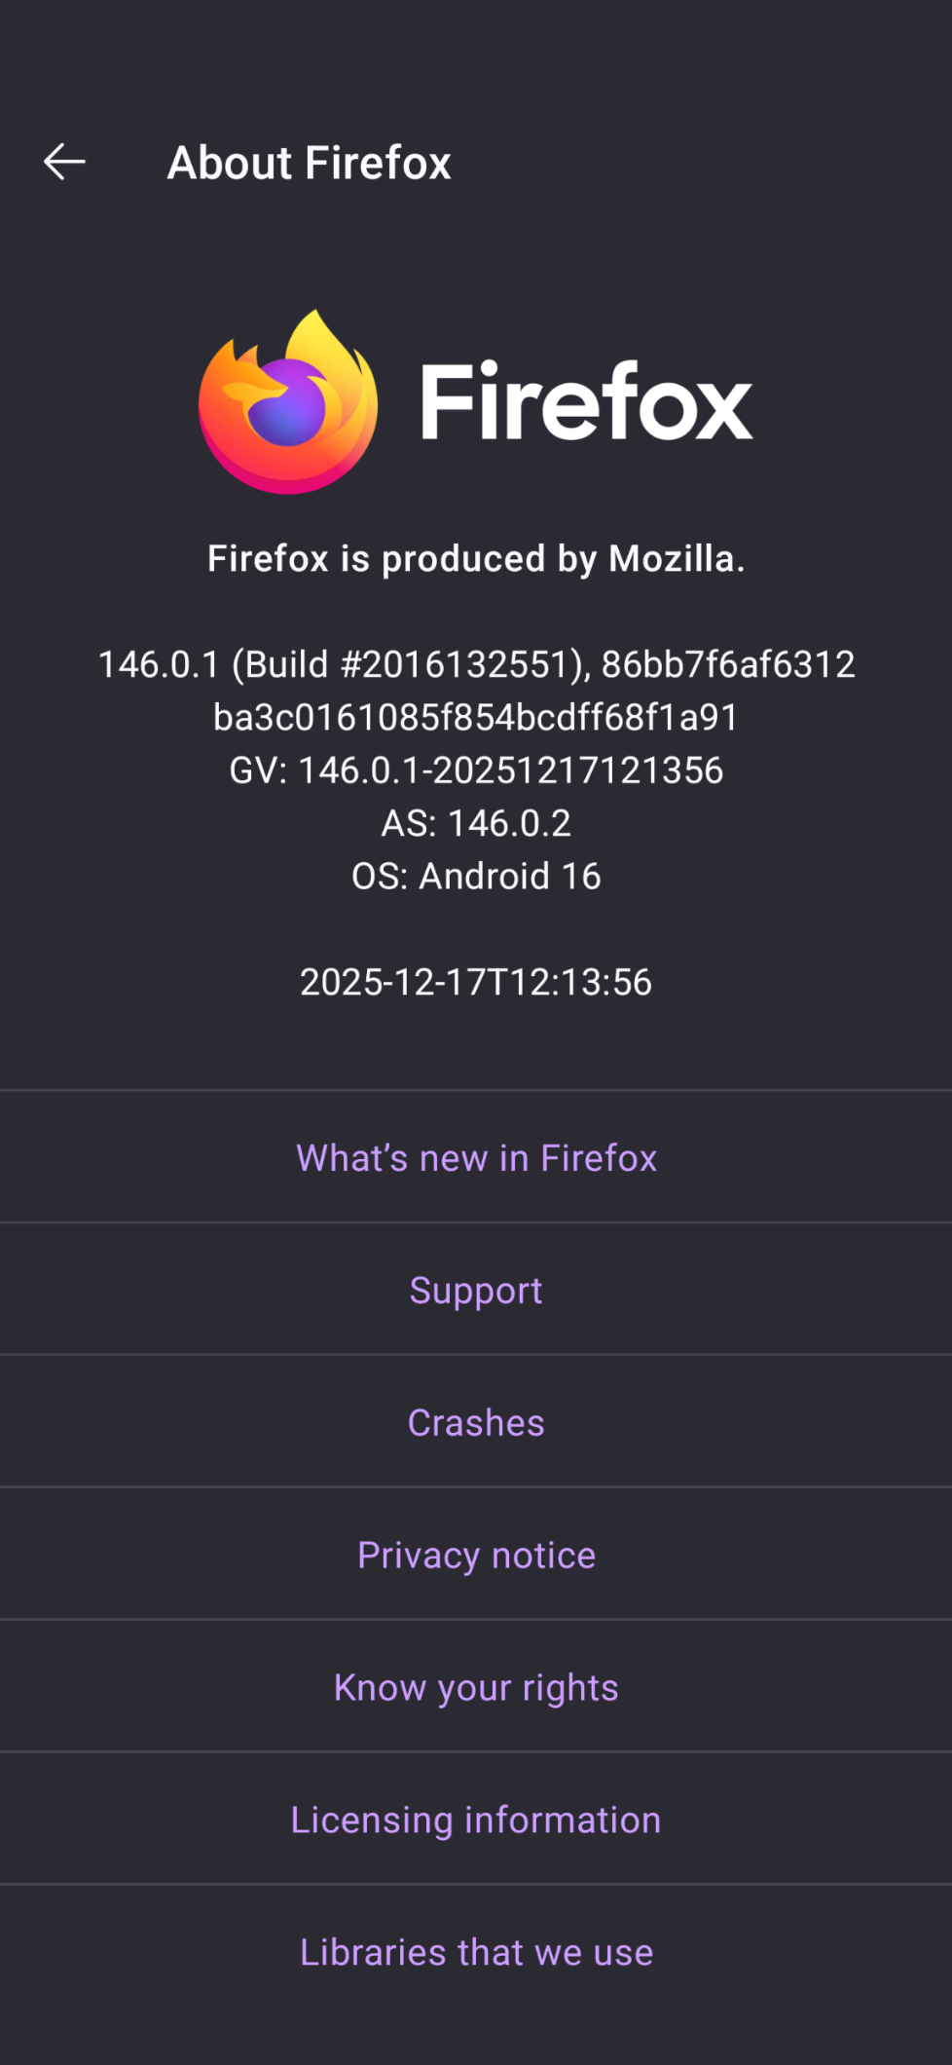Open Libraries that we use
952x2065 pixels.
(476, 1952)
